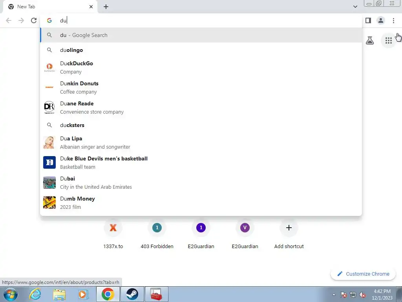Open a new tab with the plus button
Screen dimensions: 402x302
[106, 7]
